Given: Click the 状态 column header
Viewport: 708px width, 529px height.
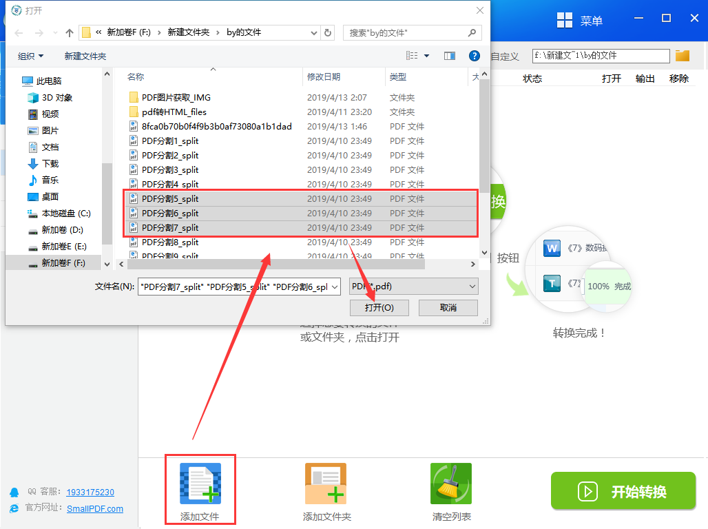Looking at the screenshot, I should 532,79.
